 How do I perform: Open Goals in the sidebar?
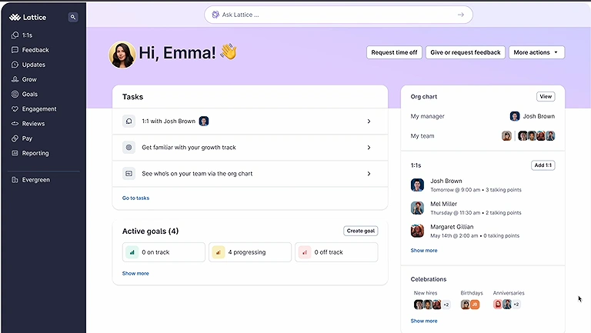[25, 94]
